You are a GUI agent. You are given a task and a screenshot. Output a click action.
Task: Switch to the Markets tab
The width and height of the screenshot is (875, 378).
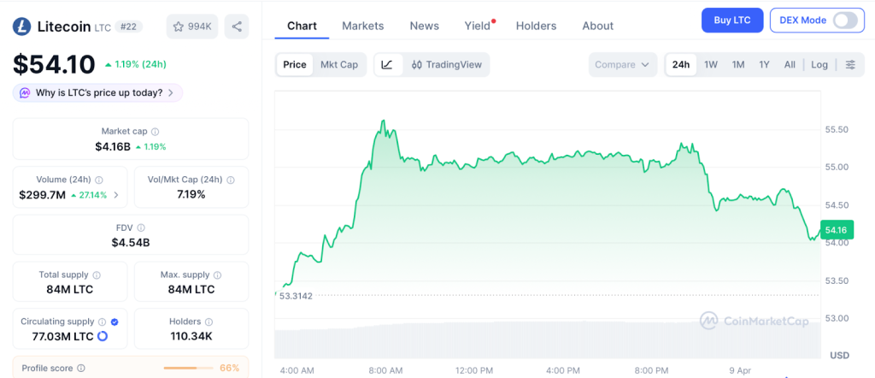click(x=362, y=26)
